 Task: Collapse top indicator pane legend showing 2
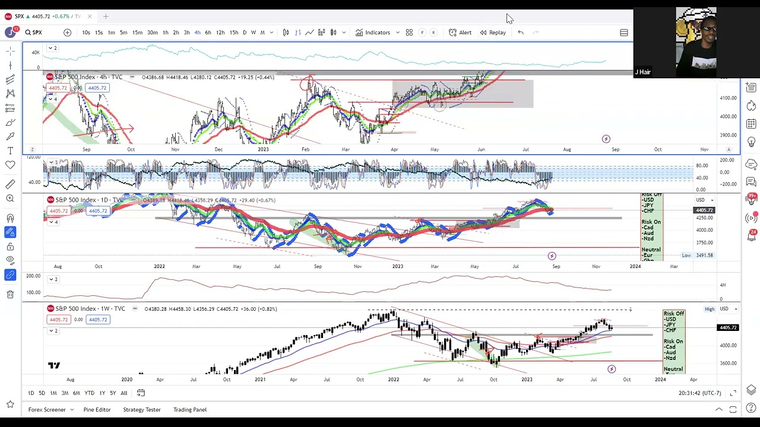pos(52,48)
